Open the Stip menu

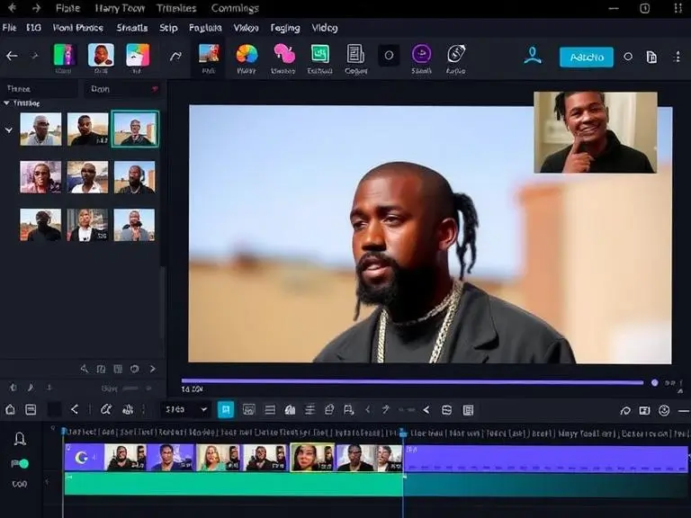168,28
